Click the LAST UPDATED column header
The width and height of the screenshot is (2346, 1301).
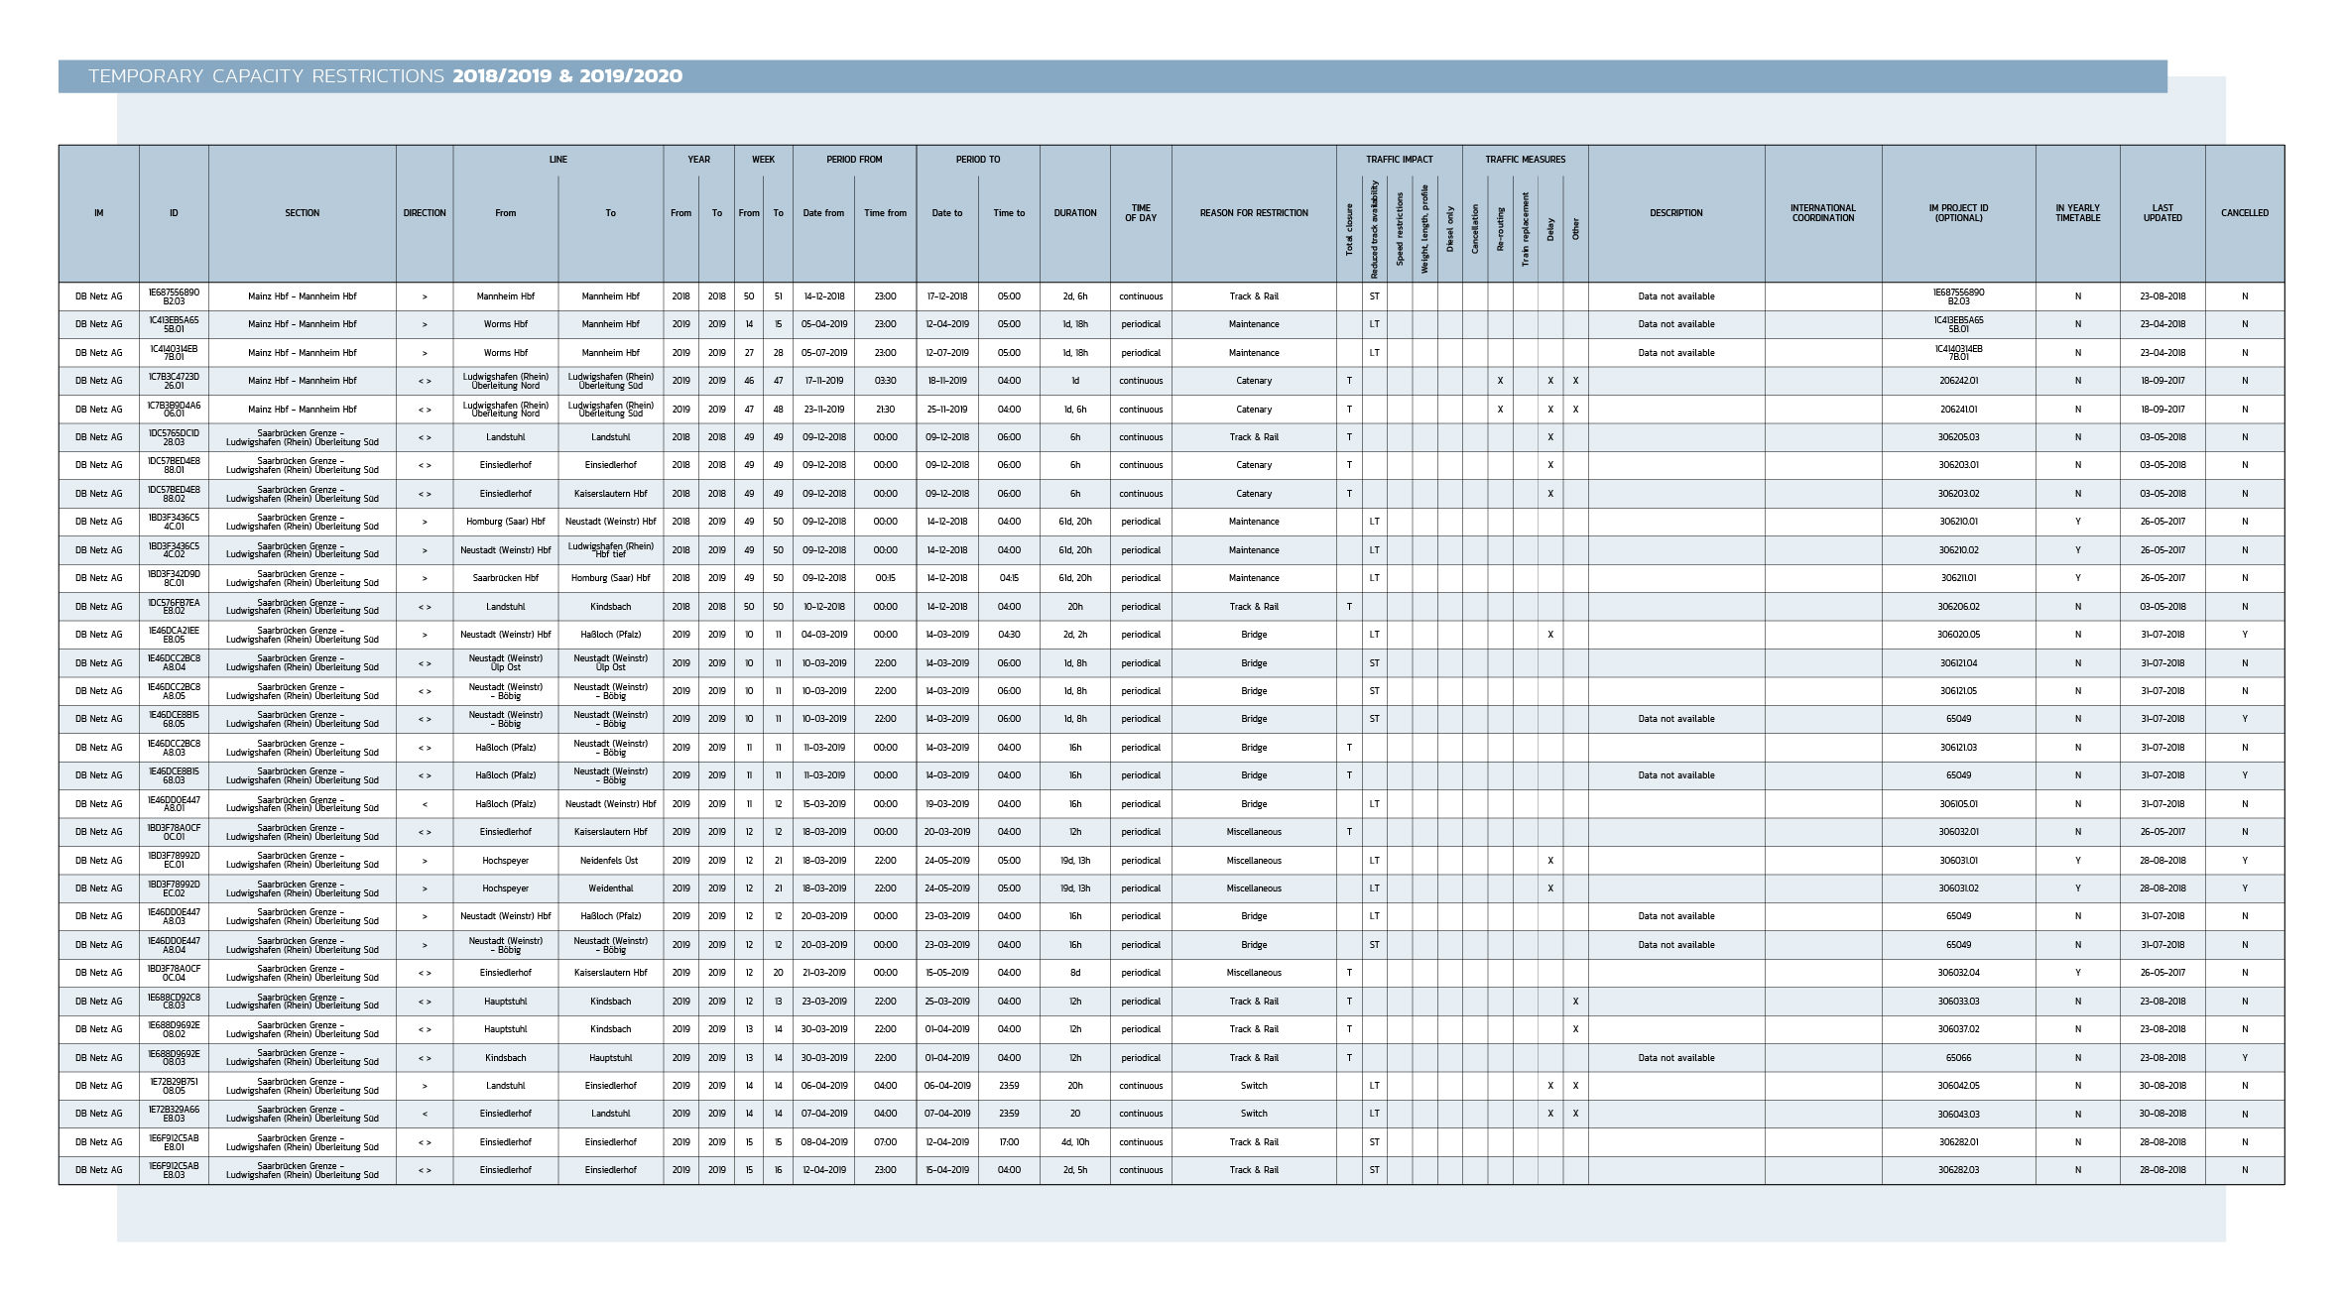2162,213
